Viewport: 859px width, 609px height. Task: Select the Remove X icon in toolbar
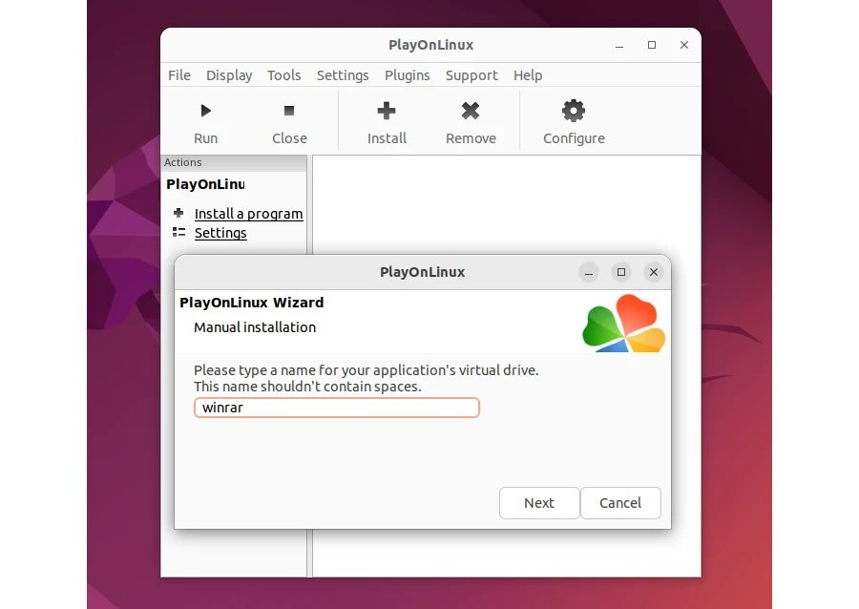pos(471,112)
